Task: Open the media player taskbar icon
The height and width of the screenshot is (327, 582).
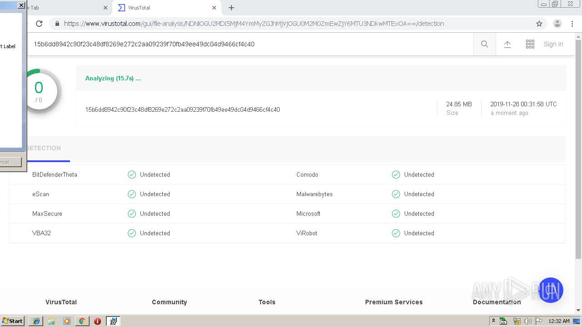Action: pos(67,321)
